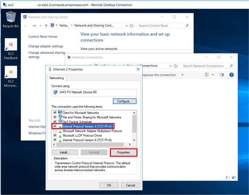Toggle File and Printer Sharing checkbox
The width and height of the screenshot is (249, 195).
tap(55, 117)
